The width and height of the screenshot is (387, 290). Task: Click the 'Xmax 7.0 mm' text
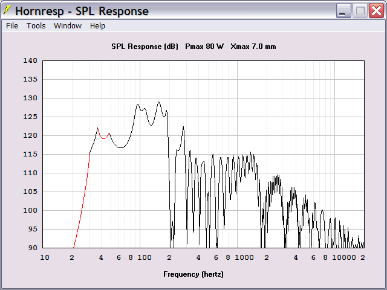(253, 47)
